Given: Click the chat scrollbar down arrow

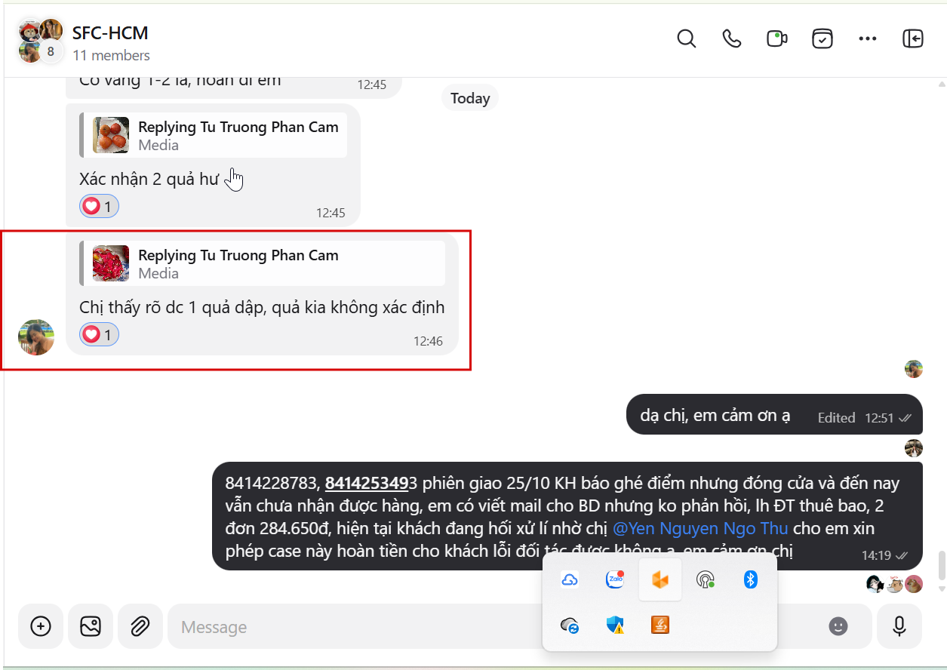Looking at the screenshot, I should (941, 589).
